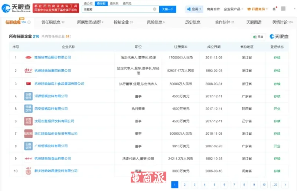Switch to 历史信息 tab

point(193,22)
